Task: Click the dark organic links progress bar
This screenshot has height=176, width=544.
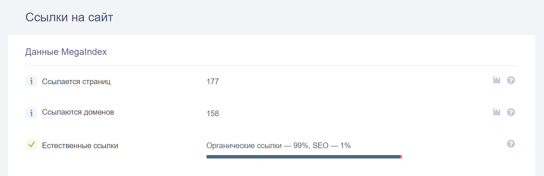Action: tap(303, 157)
